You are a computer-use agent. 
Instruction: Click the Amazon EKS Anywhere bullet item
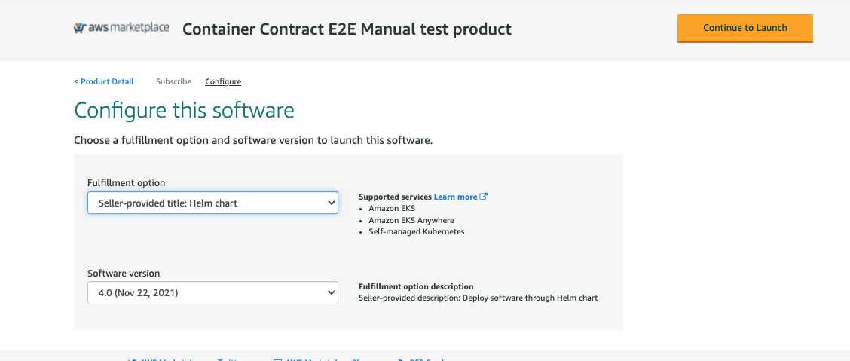[411, 220]
